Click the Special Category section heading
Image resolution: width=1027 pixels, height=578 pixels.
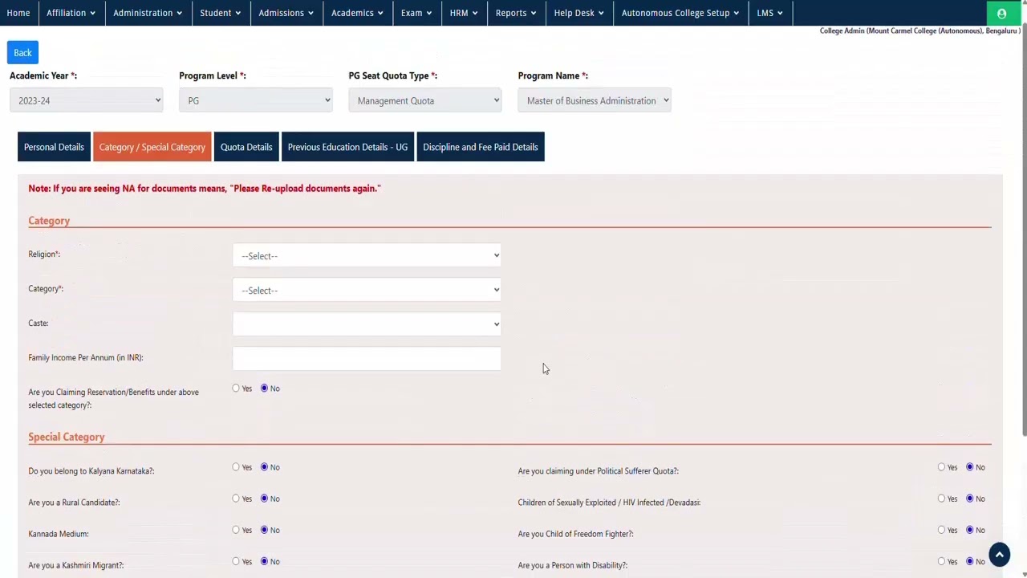click(x=67, y=437)
